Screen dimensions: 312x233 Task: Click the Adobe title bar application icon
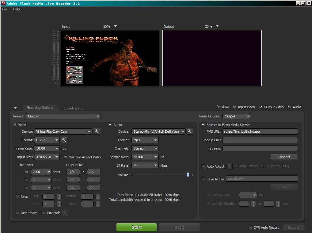3,3
